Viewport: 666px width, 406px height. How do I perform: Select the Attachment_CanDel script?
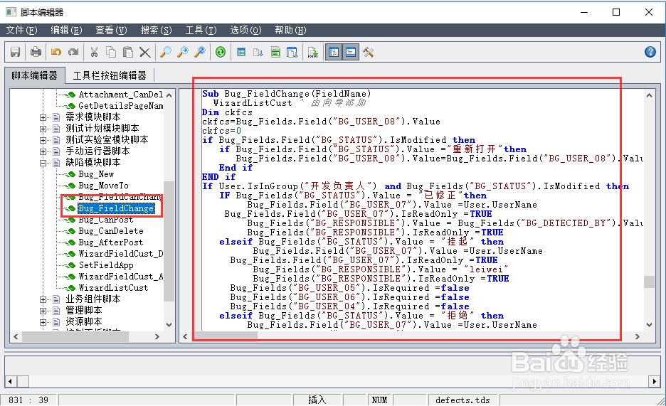(x=120, y=95)
